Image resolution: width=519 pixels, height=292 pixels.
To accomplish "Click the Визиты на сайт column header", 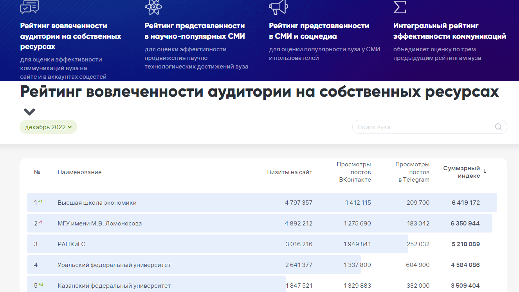I will point(290,172).
